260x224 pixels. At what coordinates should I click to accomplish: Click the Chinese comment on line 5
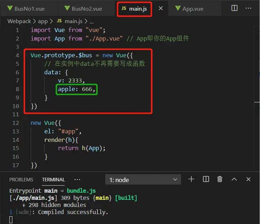pyautogui.click(x=95, y=64)
